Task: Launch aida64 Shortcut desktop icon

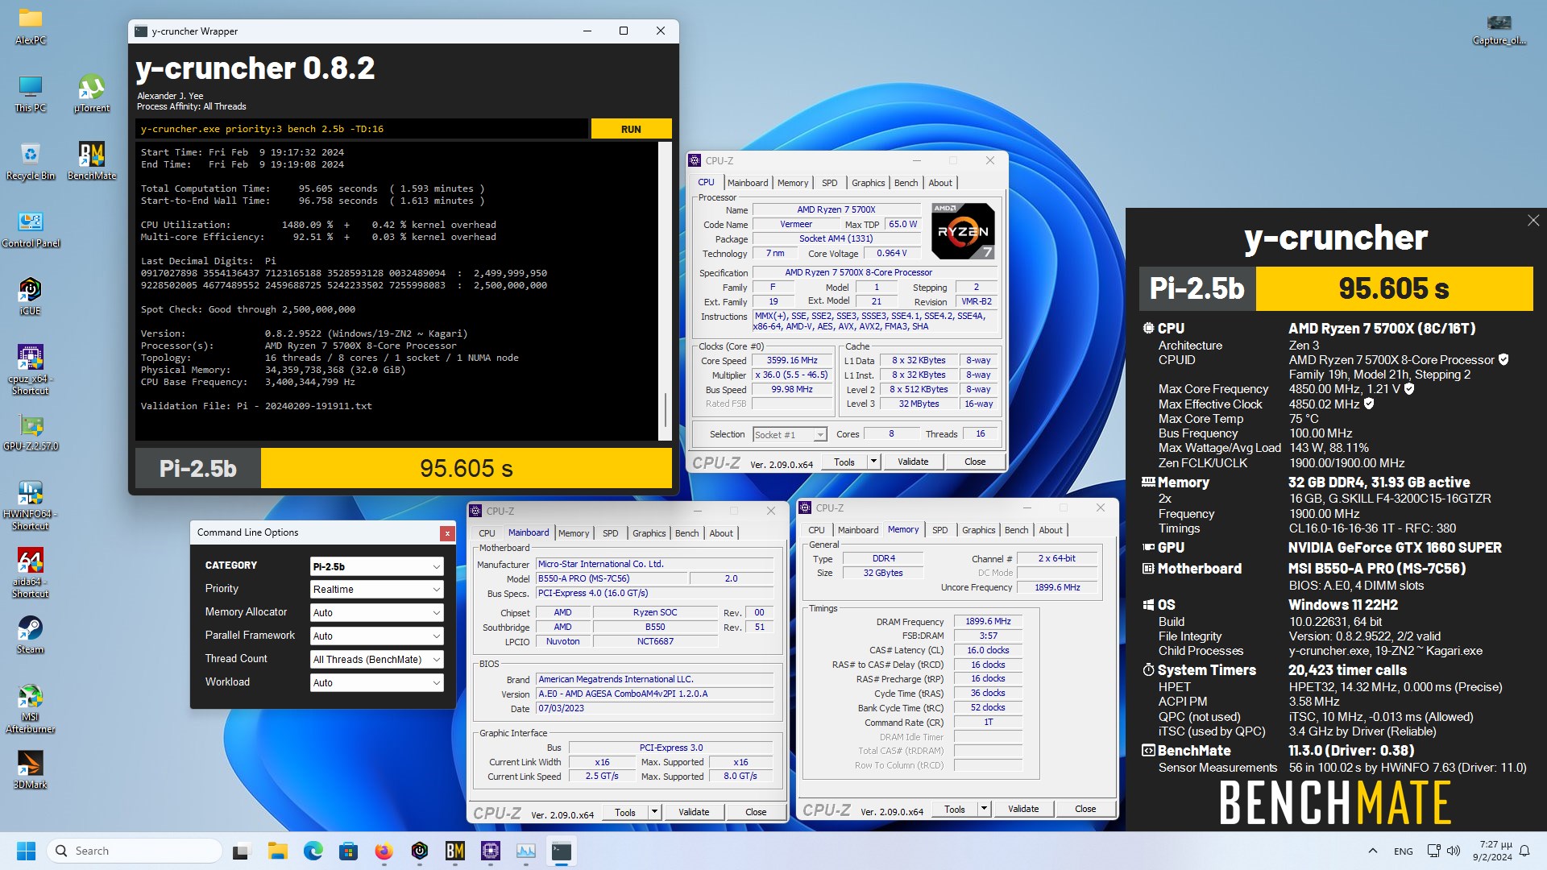Action: pyautogui.click(x=31, y=573)
